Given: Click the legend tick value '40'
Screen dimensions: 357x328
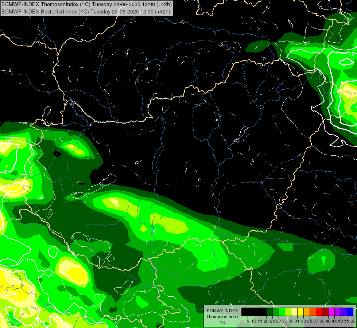Looking at the screenshot, I should click(328, 321).
